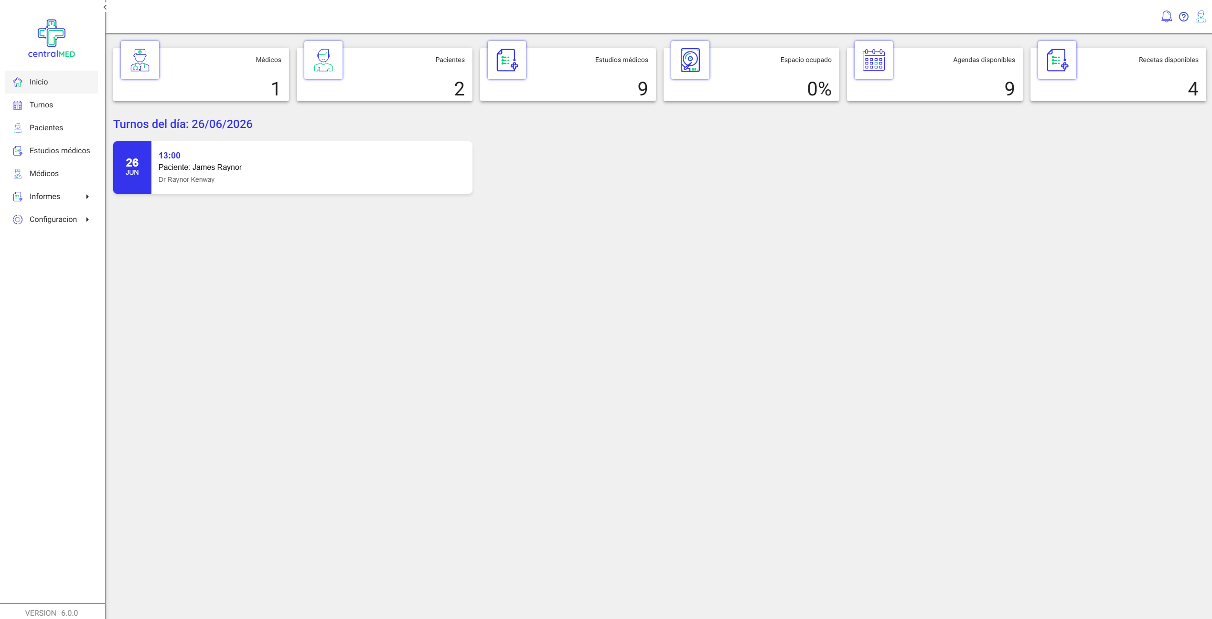Go to Inicio in the sidebar
This screenshot has width=1212, height=619.
pyautogui.click(x=52, y=82)
